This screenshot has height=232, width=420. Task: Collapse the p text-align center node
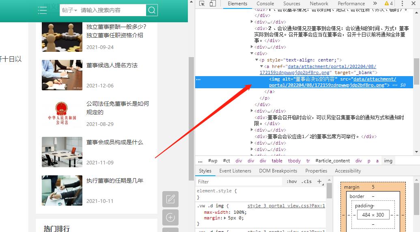256,60
